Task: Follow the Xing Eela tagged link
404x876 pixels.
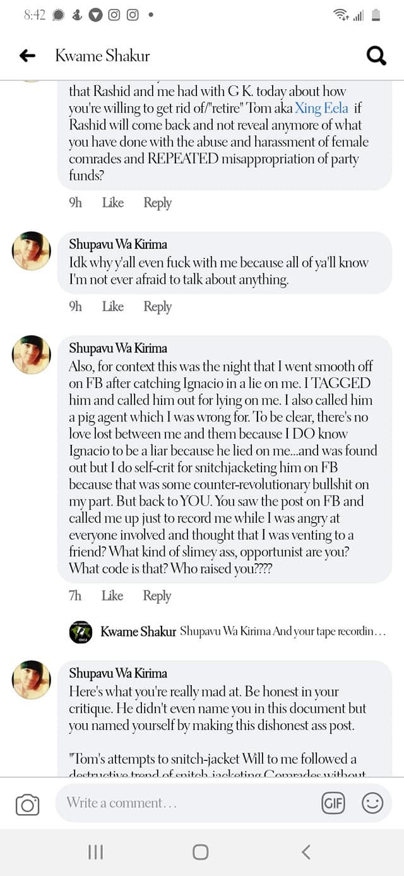Action: pyautogui.click(x=321, y=108)
